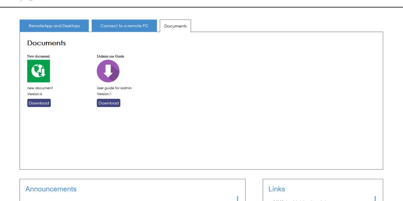This screenshot has width=403, height=201.
Task: Click the partially visible logo at top left
Action: click(26, 1)
